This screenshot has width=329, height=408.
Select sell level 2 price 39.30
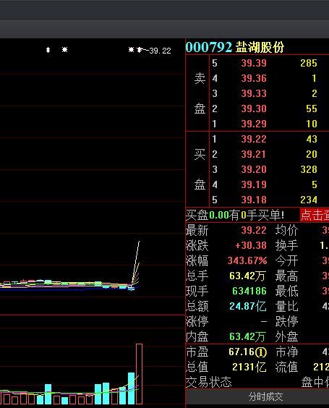[x=254, y=109]
